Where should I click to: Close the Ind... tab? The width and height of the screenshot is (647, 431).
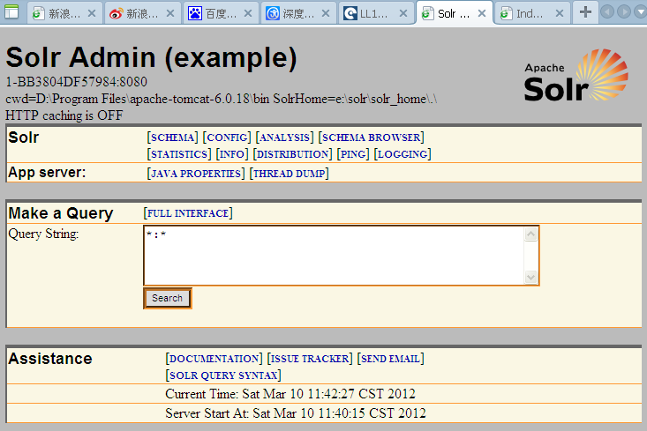[560, 13]
